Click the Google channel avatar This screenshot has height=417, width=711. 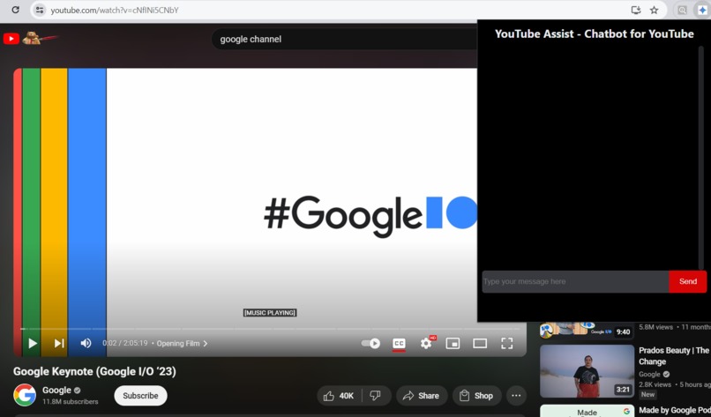(x=25, y=395)
